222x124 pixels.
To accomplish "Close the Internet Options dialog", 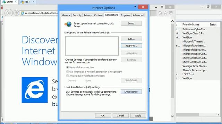I will point(143,7).
